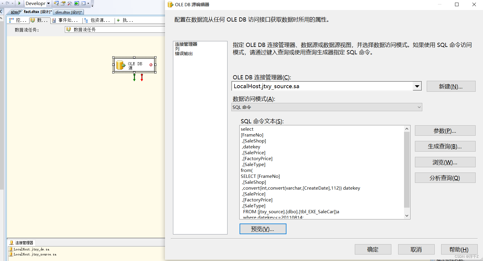Start debugging with the green play icon
This screenshot has width=483, height=261.
[19, 3]
